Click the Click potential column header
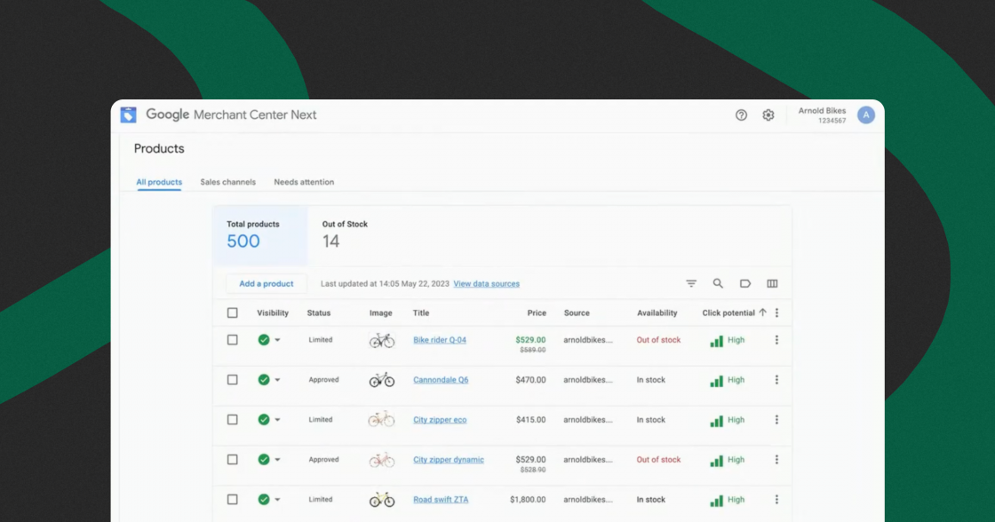Screen dimensions: 995x522 (x=728, y=312)
